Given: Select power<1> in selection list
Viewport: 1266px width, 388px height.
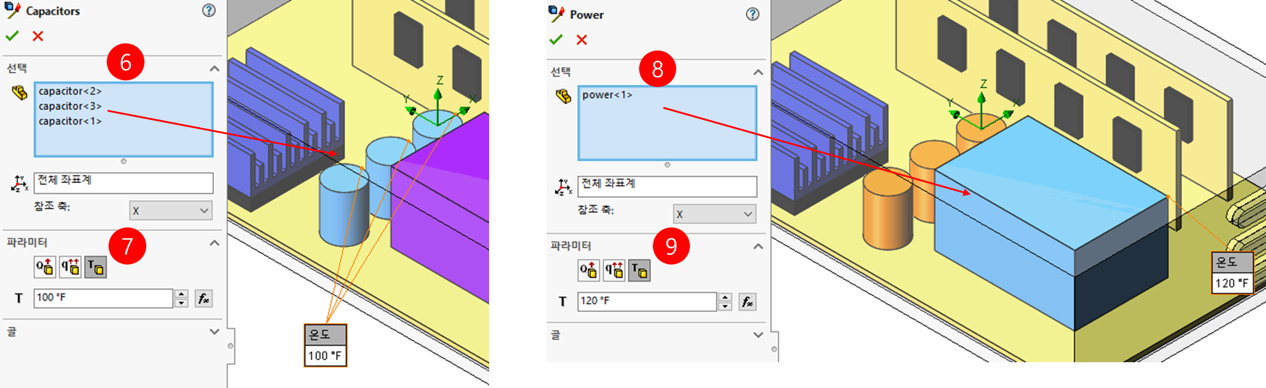Looking at the screenshot, I should pyautogui.click(x=607, y=95).
